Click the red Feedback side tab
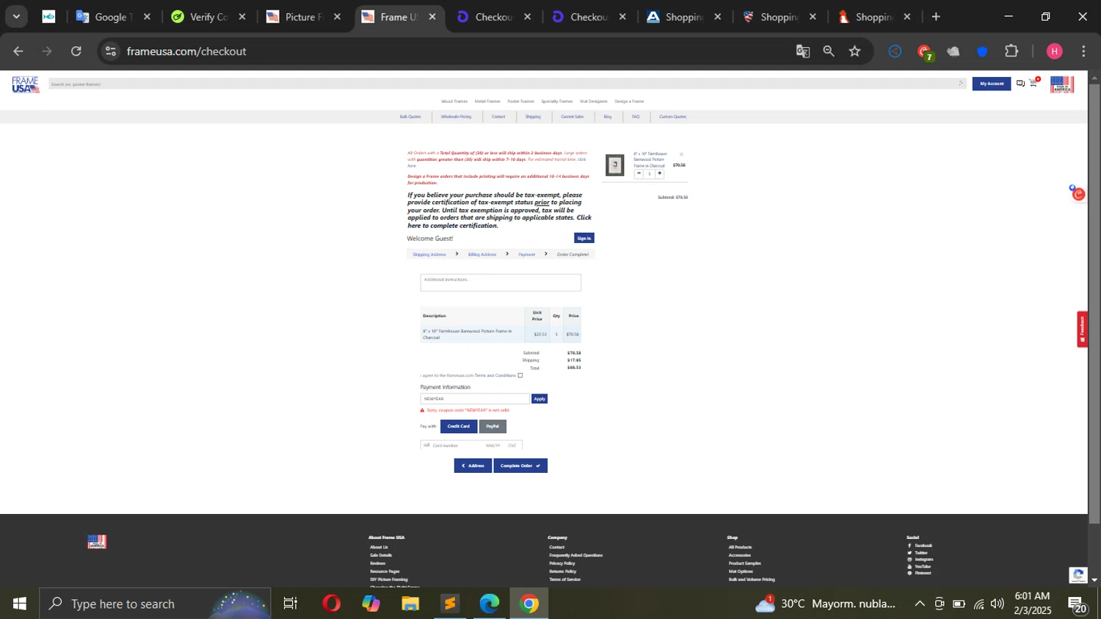Image resolution: width=1101 pixels, height=619 pixels. (1082, 329)
